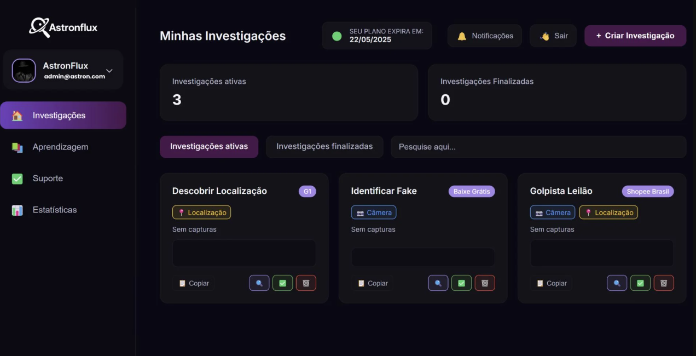The width and height of the screenshot is (696, 356).
Task: Click the Câmera tag in Golpista Leilão
Action: pos(553,213)
